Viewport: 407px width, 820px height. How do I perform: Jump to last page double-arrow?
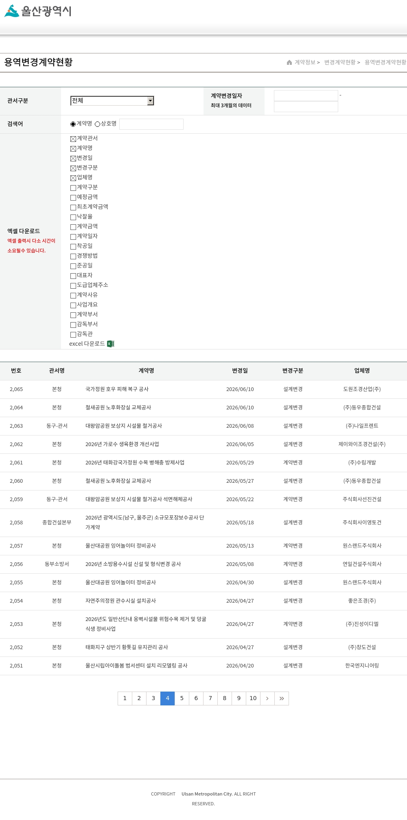[x=282, y=698]
